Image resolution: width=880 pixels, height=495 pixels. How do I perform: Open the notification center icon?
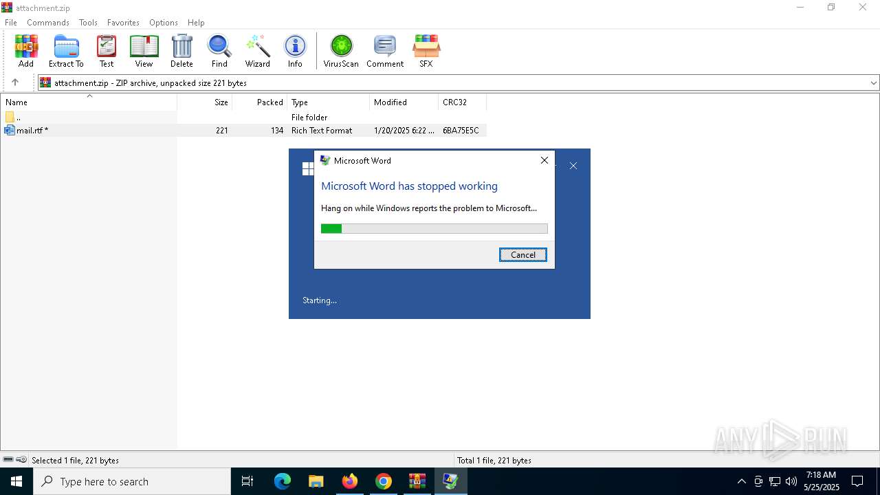tap(857, 481)
